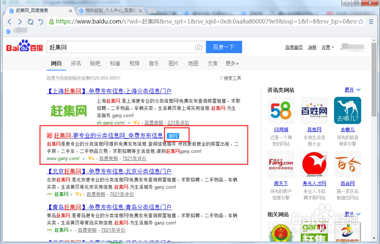380x244 pixels.
Task: Open 百度快照 for www.ganji.com result
Action: pos(108,159)
